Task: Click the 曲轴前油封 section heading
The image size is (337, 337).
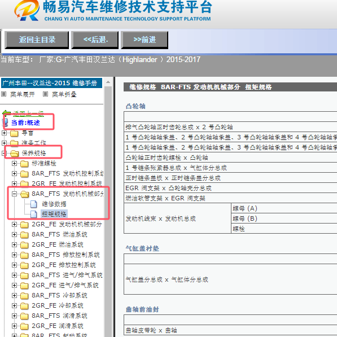Action: [x=142, y=309]
